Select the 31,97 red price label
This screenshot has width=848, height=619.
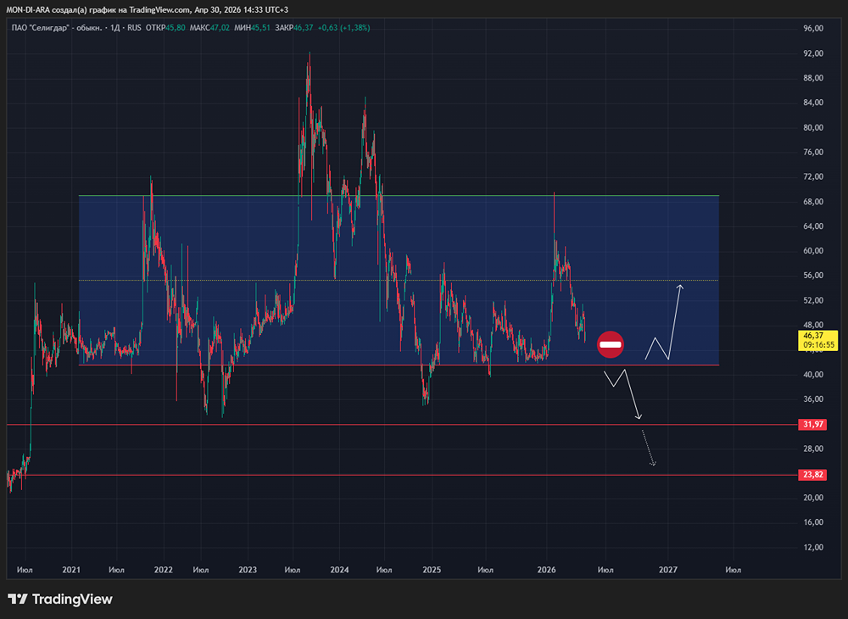coord(813,424)
